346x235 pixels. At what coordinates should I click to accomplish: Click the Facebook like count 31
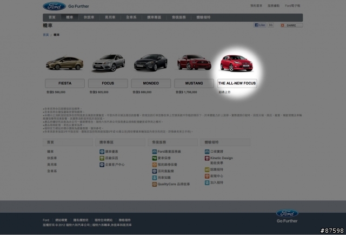click(x=270, y=25)
